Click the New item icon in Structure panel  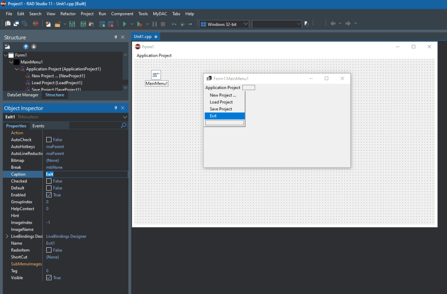point(7,46)
